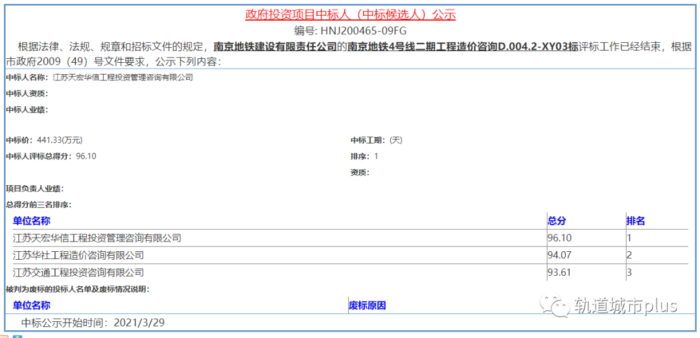Click 单位名称 header in the ranking table
The height and width of the screenshot is (338, 700).
(31, 221)
